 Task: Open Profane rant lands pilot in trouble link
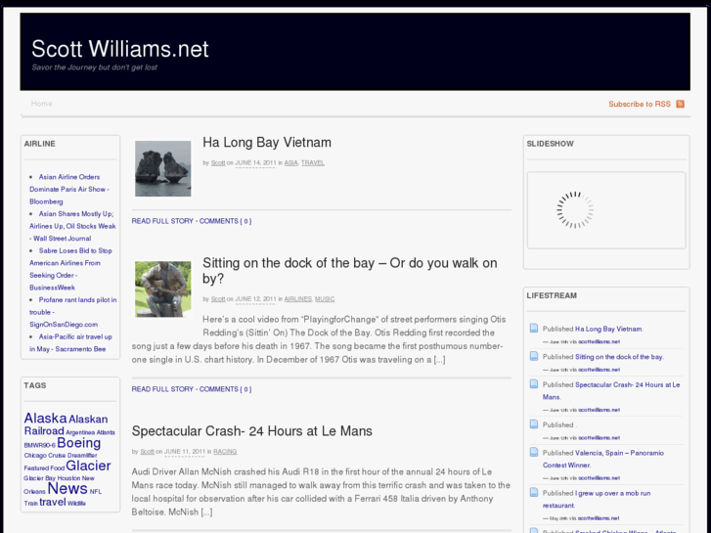[73, 312]
